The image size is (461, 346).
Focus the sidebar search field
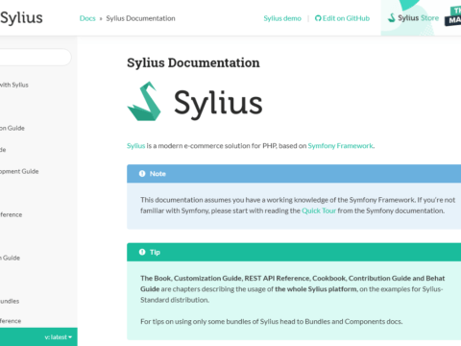(36, 58)
